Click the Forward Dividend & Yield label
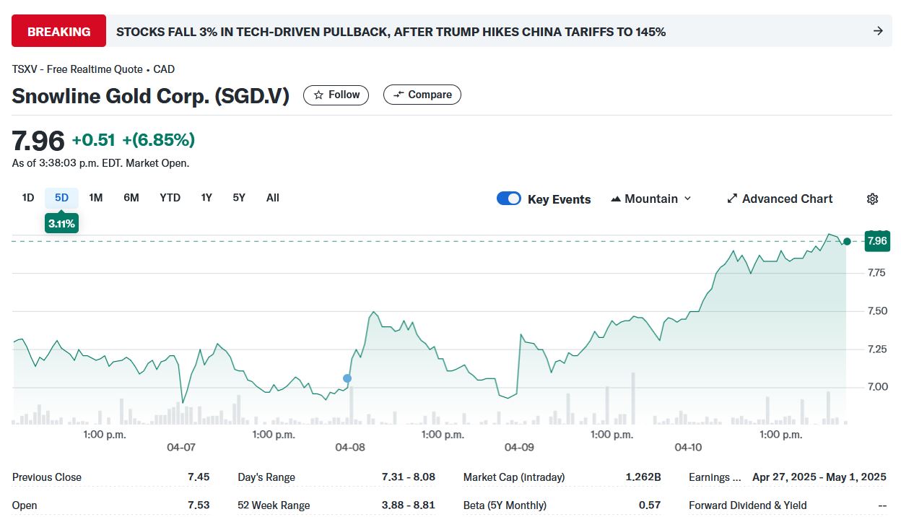The width and height of the screenshot is (901, 517). (748, 505)
